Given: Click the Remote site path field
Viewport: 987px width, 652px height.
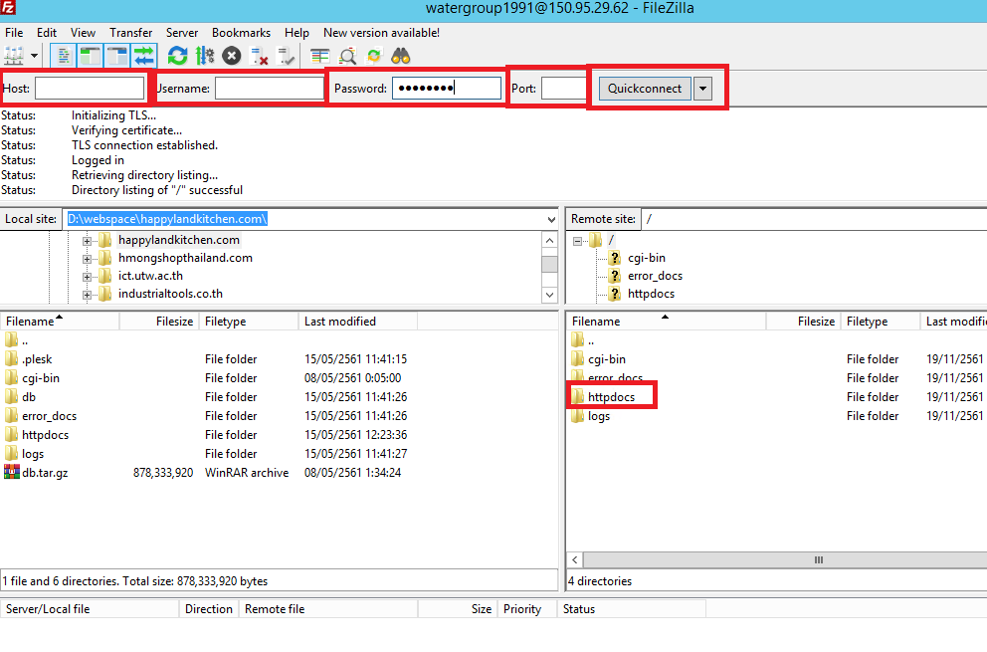Looking at the screenshot, I should (815, 219).
